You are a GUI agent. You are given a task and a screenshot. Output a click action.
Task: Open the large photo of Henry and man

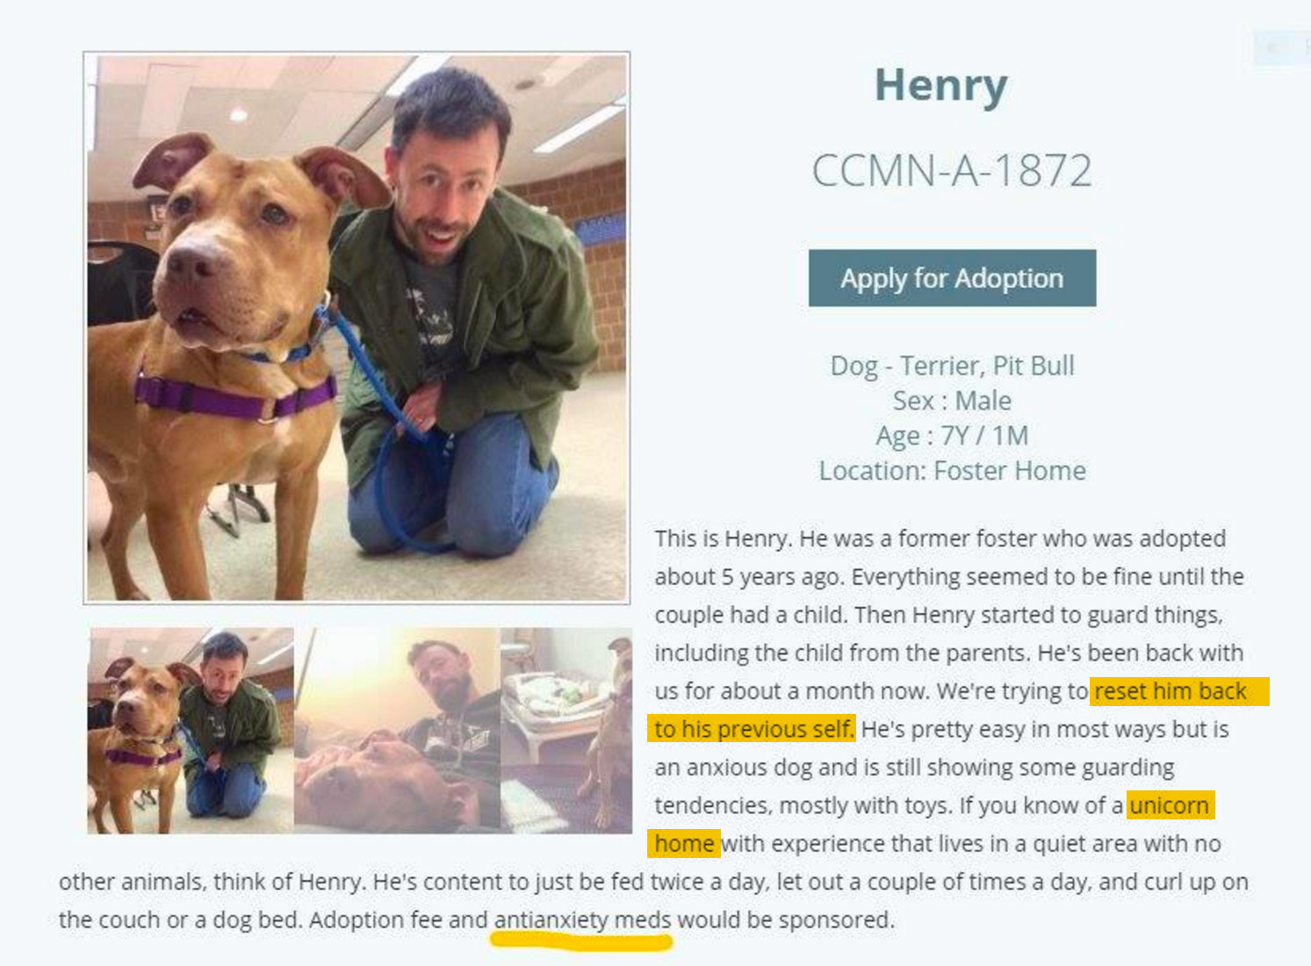click(x=357, y=328)
